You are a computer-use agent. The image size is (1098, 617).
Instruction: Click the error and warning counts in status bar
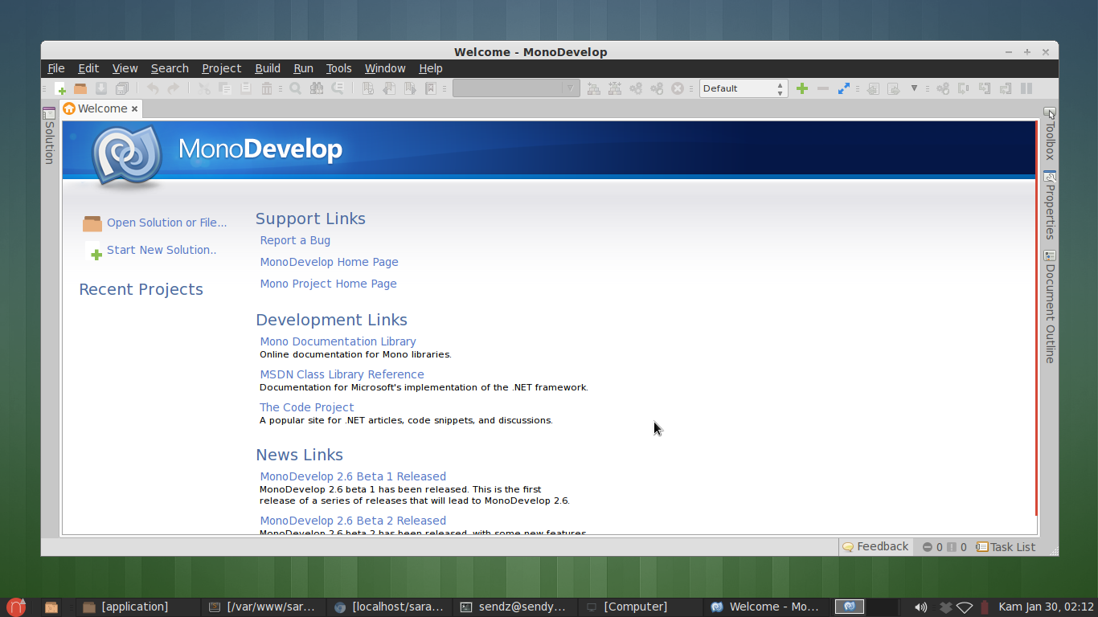944,547
